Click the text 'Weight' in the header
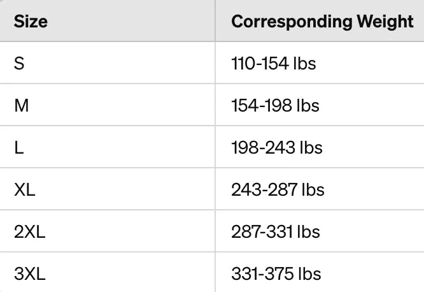 385,22
